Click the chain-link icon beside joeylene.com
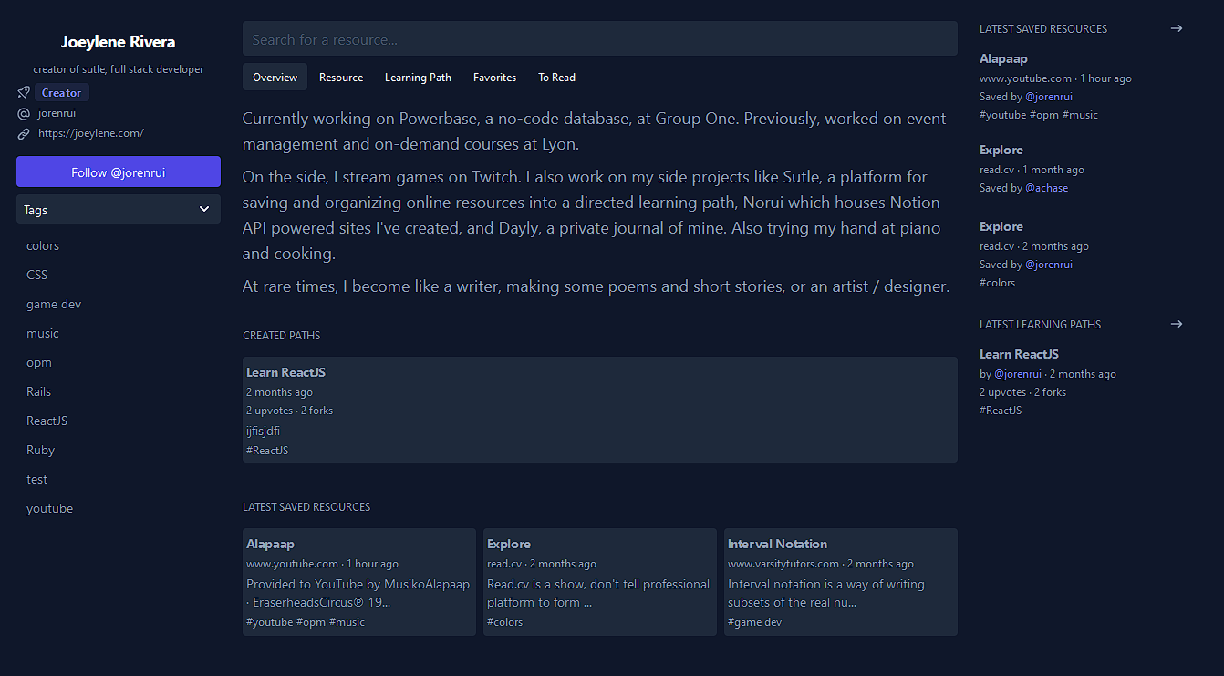The height and width of the screenshot is (676, 1224). (x=22, y=132)
